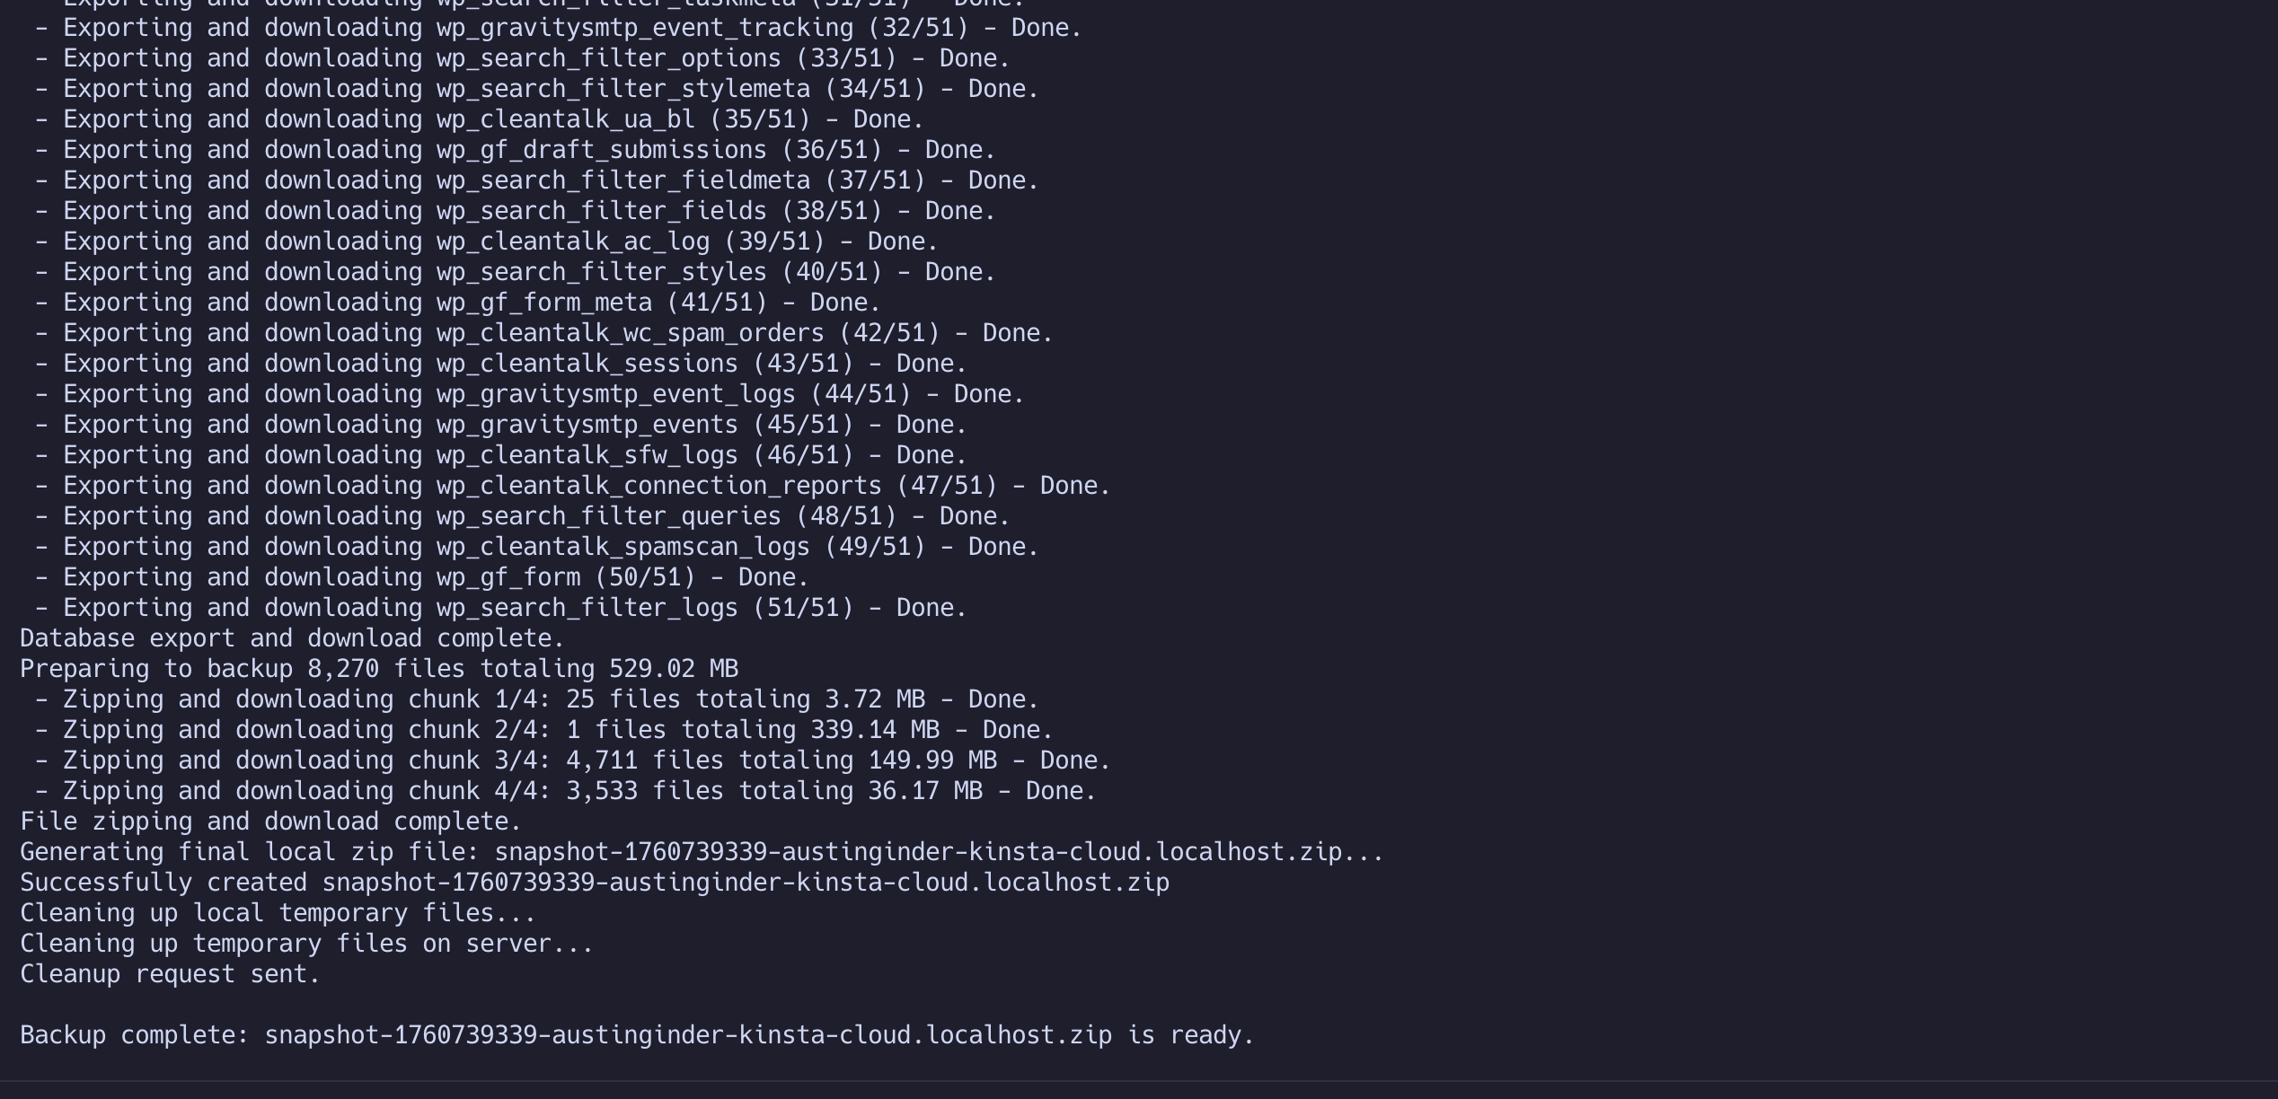
Task: Click the wp_search_filter_fieldmeta (37/51) line
Action: tap(535, 181)
